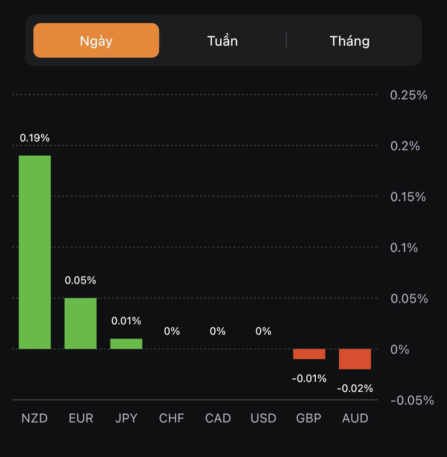The height and width of the screenshot is (457, 447).
Task: Tap the CAD currency label
Action: [x=218, y=418]
